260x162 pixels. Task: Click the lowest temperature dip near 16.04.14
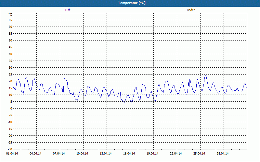point(132,103)
